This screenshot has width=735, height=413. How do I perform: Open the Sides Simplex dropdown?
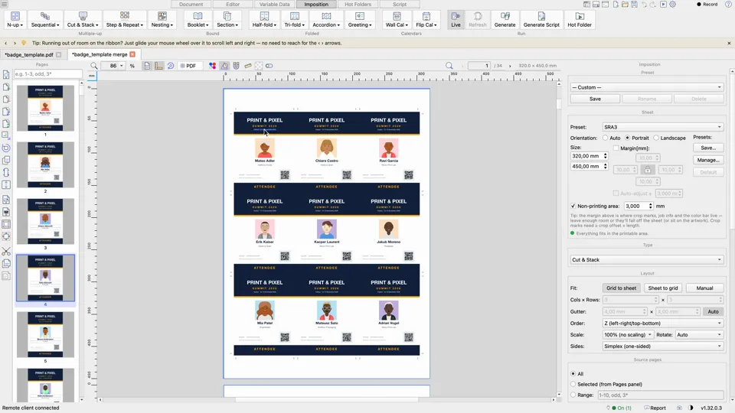(663, 346)
